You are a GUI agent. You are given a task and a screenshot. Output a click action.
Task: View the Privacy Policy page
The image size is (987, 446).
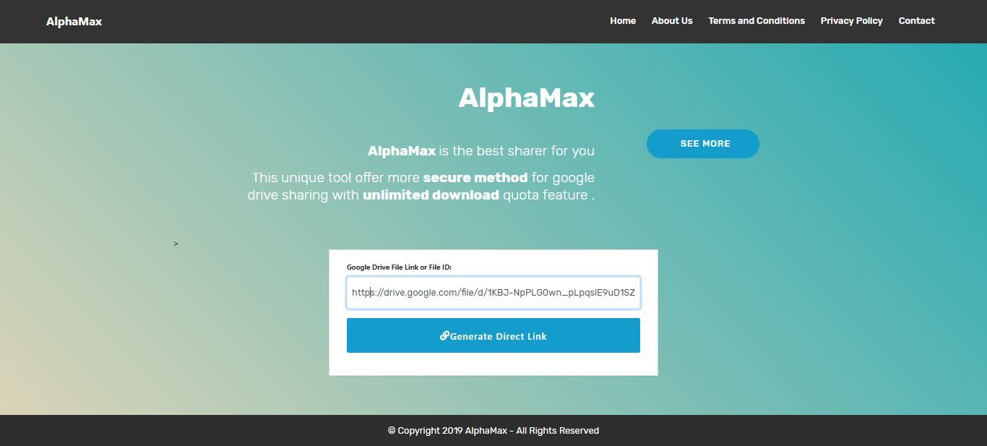click(851, 21)
